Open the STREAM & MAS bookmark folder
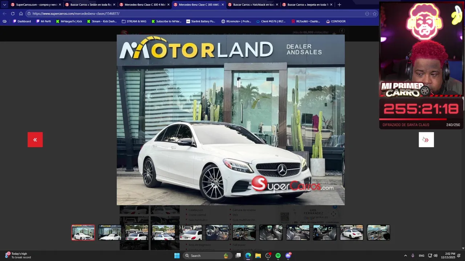Screen dimensions: 465x261 click(x=134, y=21)
